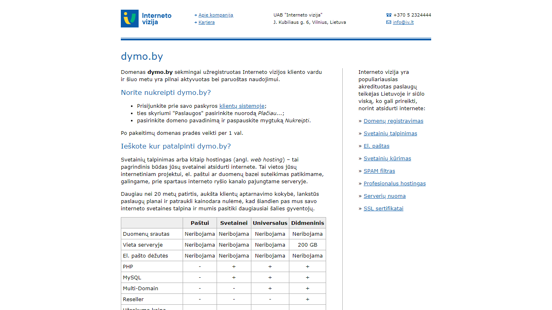Open the Apie kompaniją link
552x310 pixels.
[x=216, y=15]
